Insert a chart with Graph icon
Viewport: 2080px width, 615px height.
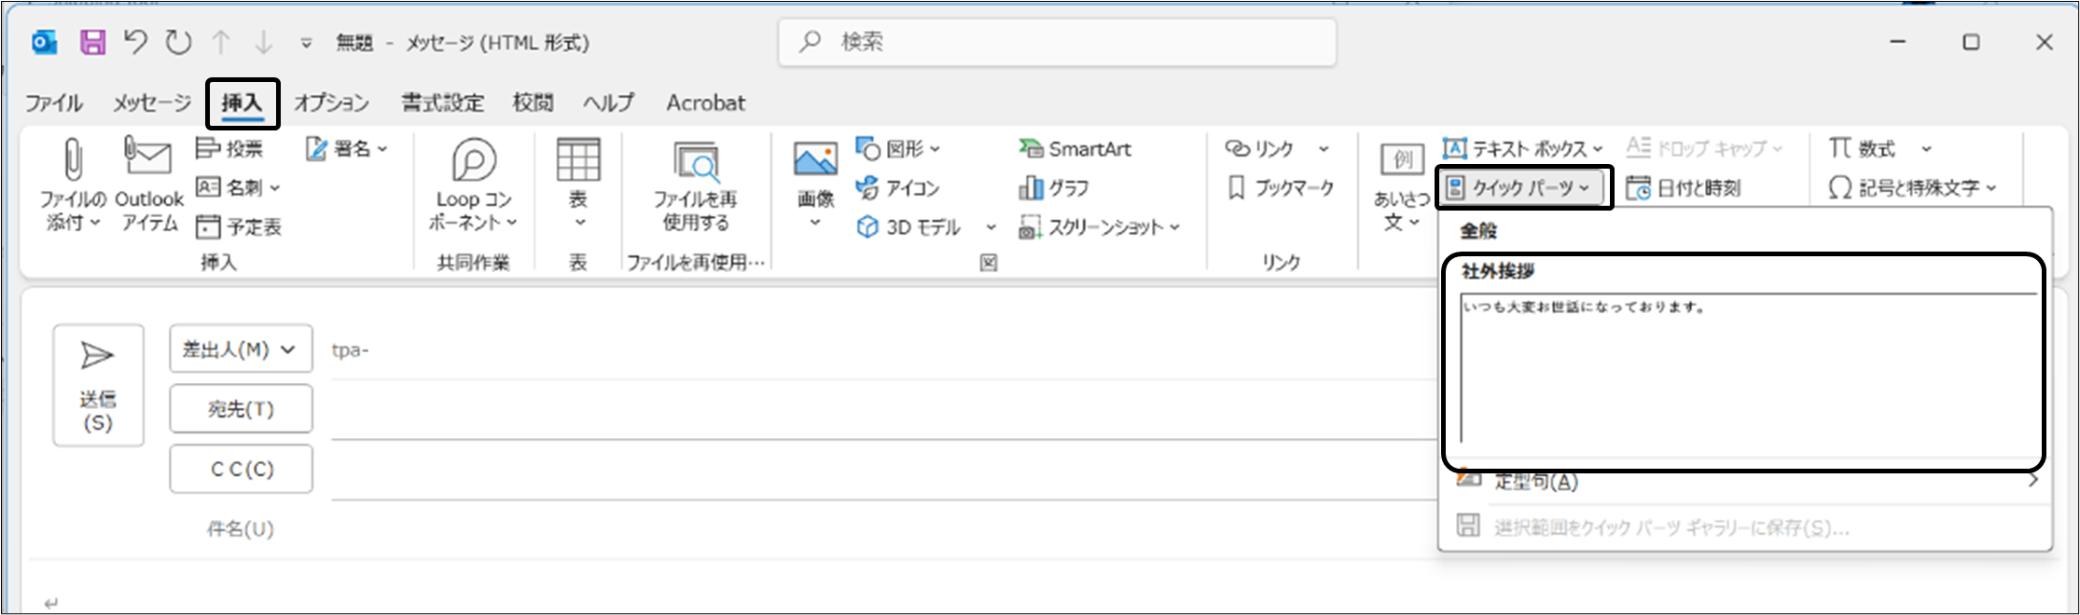[x=1031, y=188]
